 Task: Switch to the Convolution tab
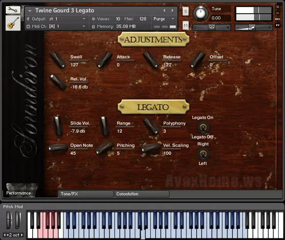pyautogui.click(x=142, y=194)
